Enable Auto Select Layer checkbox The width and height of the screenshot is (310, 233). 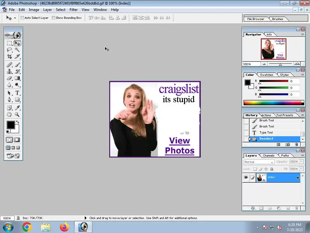coord(22,18)
